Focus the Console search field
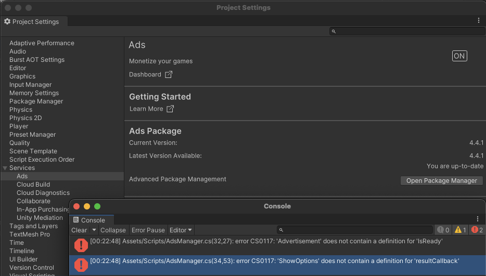The width and height of the screenshot is (486, 276). (x=354, y=230)
